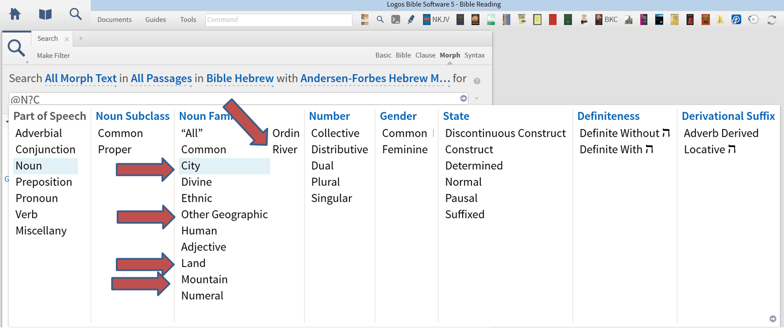Choose Verb as part of speech
Viewport: 784px width, 332px height.
pos(26,214)
